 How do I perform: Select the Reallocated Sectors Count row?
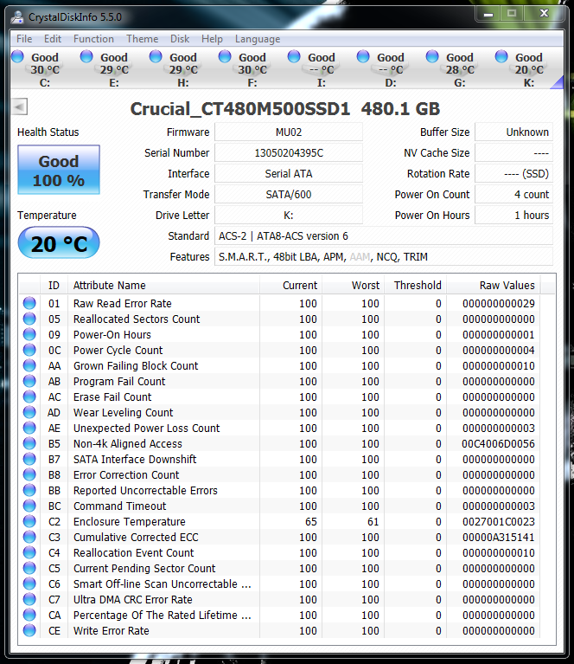click(x=137, y=319)
